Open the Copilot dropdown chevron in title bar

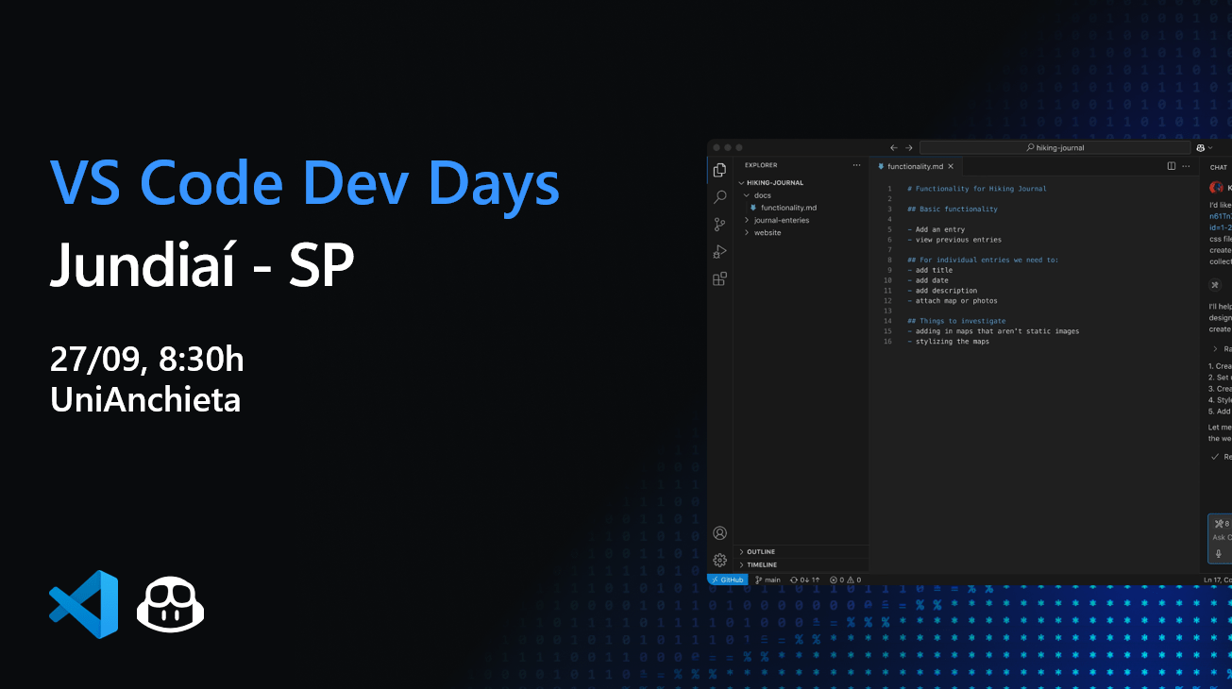1210,148
